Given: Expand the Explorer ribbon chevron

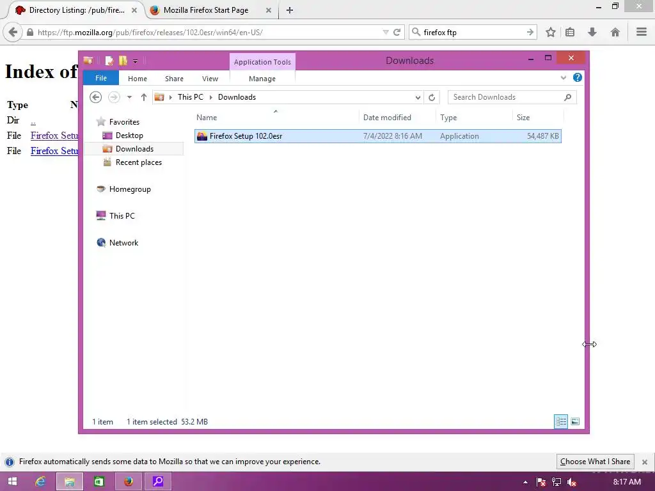Looking at the screenshot, I should click(564, 77).
